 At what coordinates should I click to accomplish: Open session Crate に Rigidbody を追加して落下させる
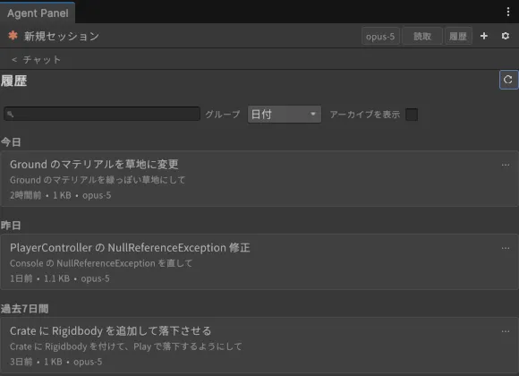coord(259,346)
